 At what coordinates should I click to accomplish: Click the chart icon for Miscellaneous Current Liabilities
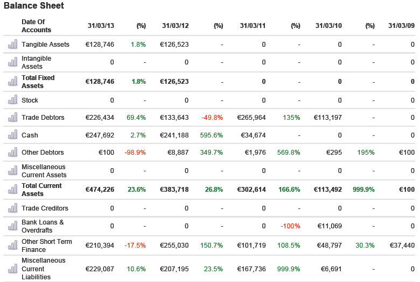tap(12, 269)
